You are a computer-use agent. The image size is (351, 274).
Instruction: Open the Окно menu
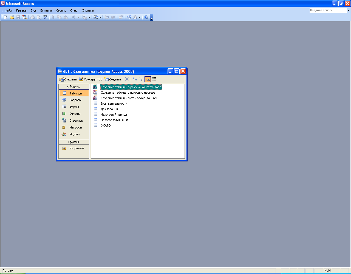click(74, 10)
